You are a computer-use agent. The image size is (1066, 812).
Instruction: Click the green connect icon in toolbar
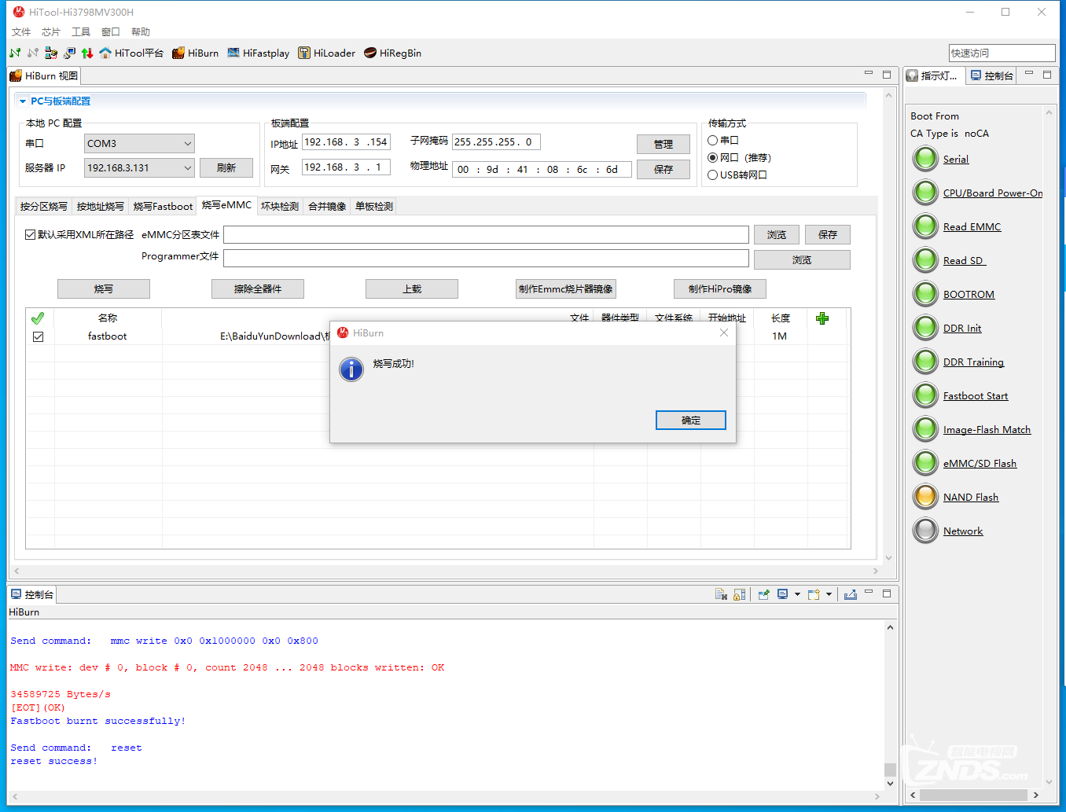click(x=15, y=53)
